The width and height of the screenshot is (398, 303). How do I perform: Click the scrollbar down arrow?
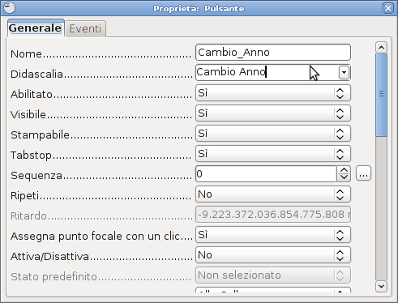pyautogui.click(x=381, y=286)
